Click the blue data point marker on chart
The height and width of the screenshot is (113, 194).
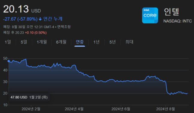(x=9, y=61)
